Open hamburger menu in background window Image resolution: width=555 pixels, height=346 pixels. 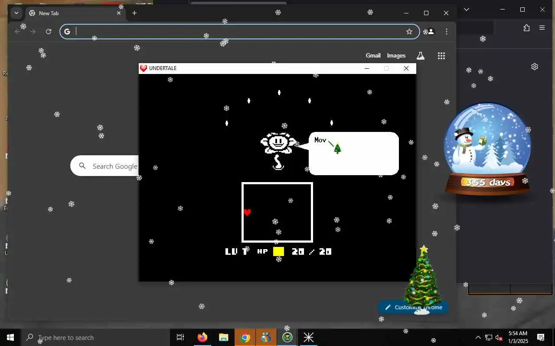542,28
